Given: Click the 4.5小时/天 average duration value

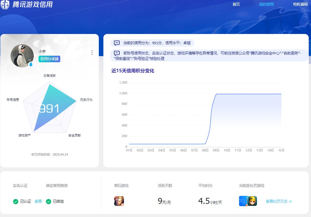Looking at the screenshot, I should pos(210,201).
